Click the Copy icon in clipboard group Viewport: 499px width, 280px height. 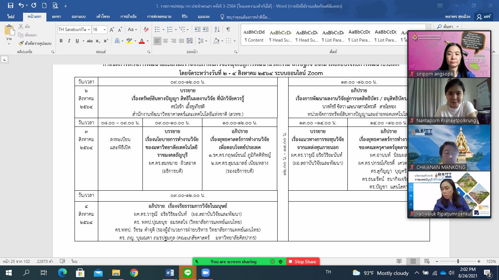tap(21, 35)
